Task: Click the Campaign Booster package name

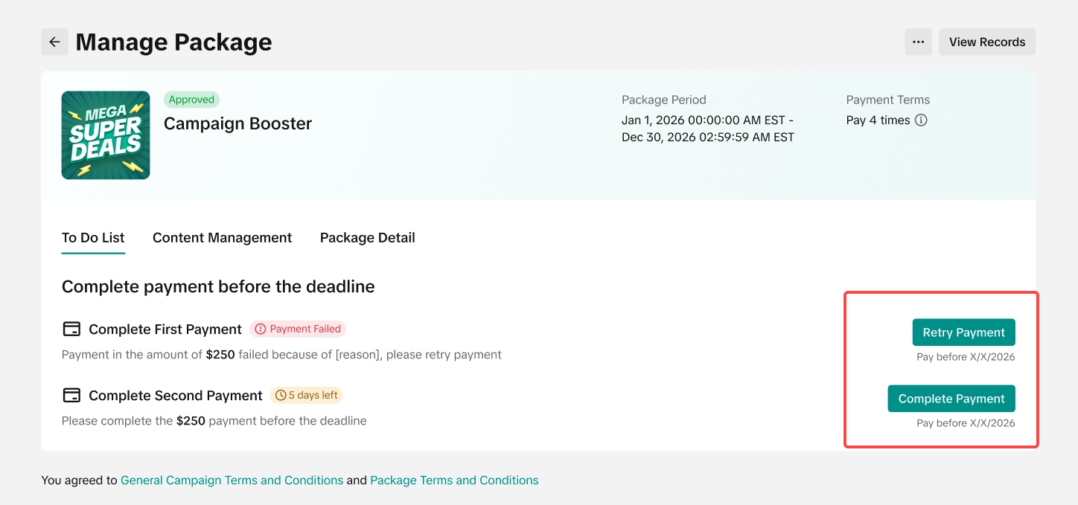Action: pyautogui.click(x=237, y=123)
